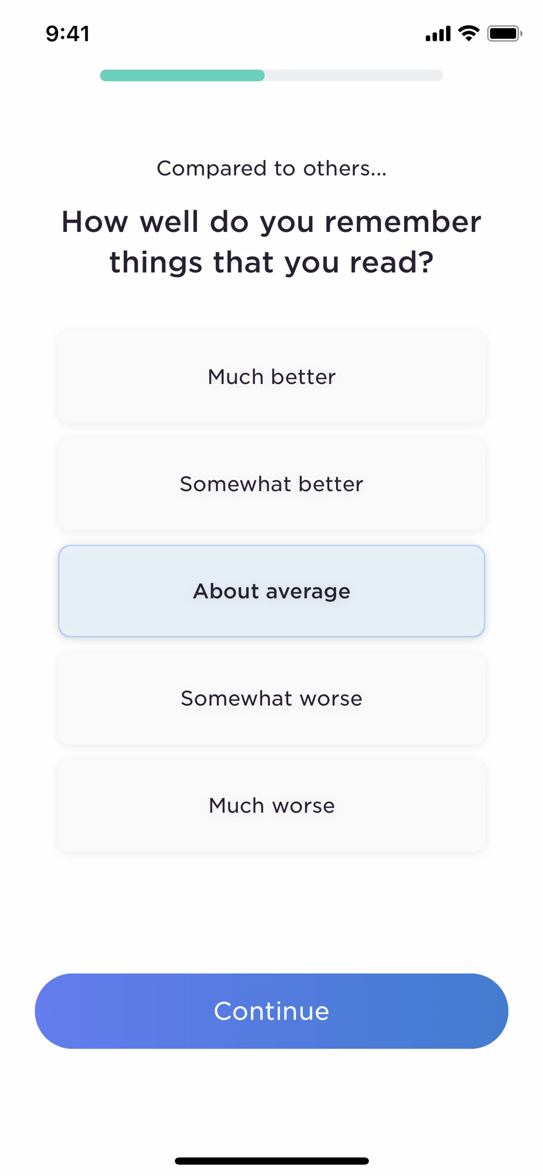Choose the "Somewhat better" answer

click(271, 484)
